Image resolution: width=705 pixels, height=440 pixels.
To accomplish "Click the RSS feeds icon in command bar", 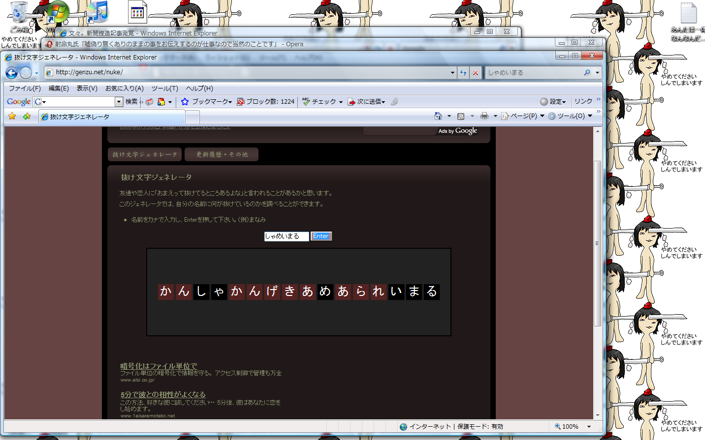I will click(x=461, y=116).
